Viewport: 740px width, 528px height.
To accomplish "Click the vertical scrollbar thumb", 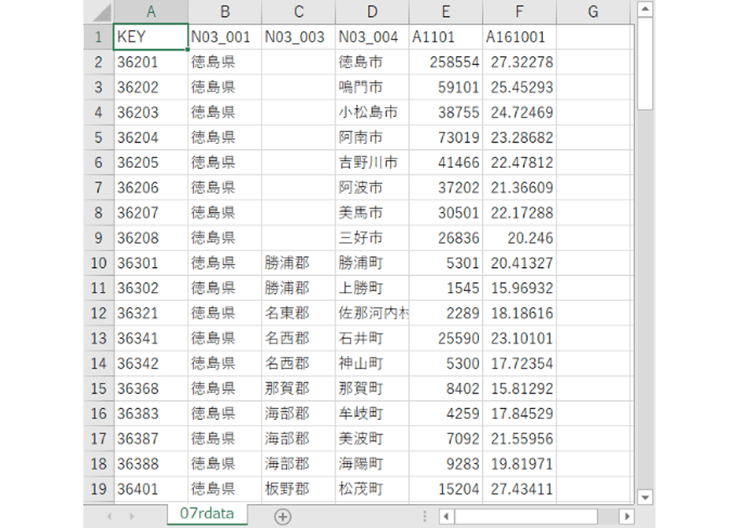I will (x=645, y=64).
